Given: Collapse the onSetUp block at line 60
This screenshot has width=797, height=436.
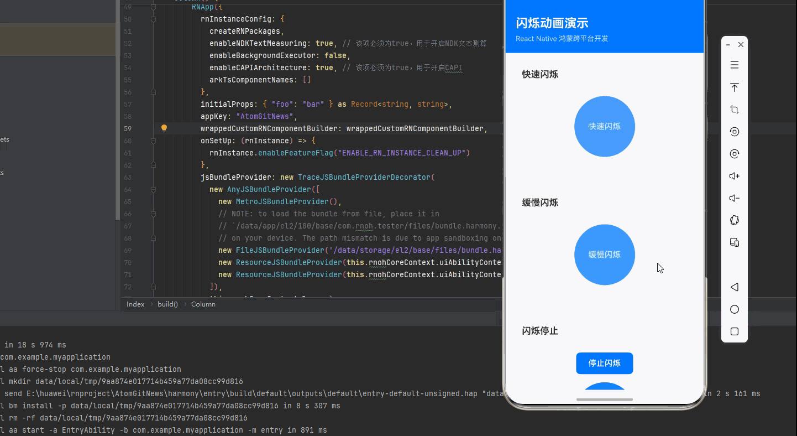Looking at the screenshot, I should point(153,141).
